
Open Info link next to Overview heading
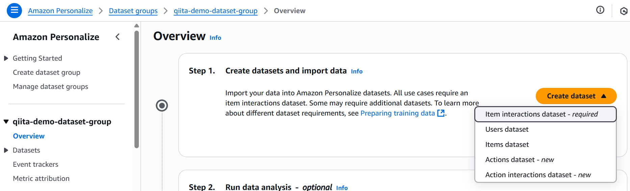coord(215,38)
